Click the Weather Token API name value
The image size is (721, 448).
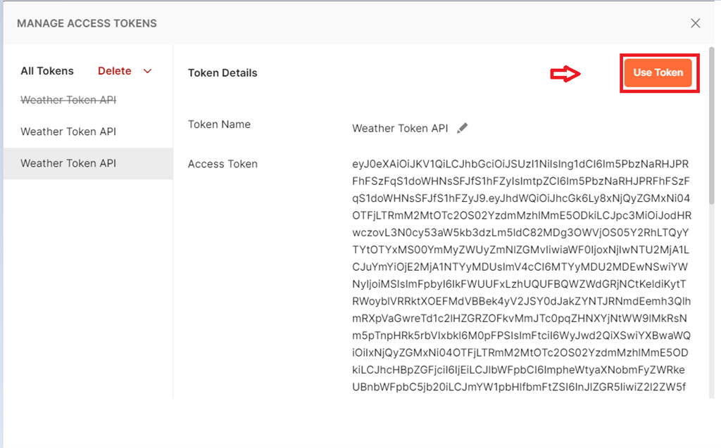click(x=400, y=128)
